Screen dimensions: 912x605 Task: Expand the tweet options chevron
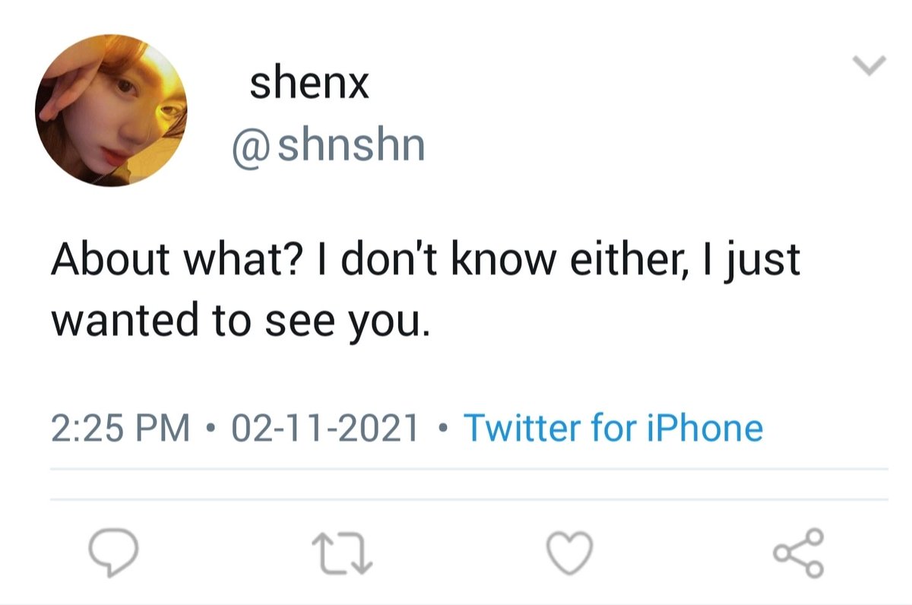tap(869, 67)
